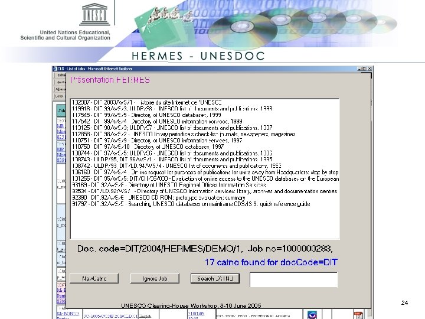
Task: Click the Doc. code DIT/2004/HERMES/DEMO/1 text
Action: (x=159, y=249)
